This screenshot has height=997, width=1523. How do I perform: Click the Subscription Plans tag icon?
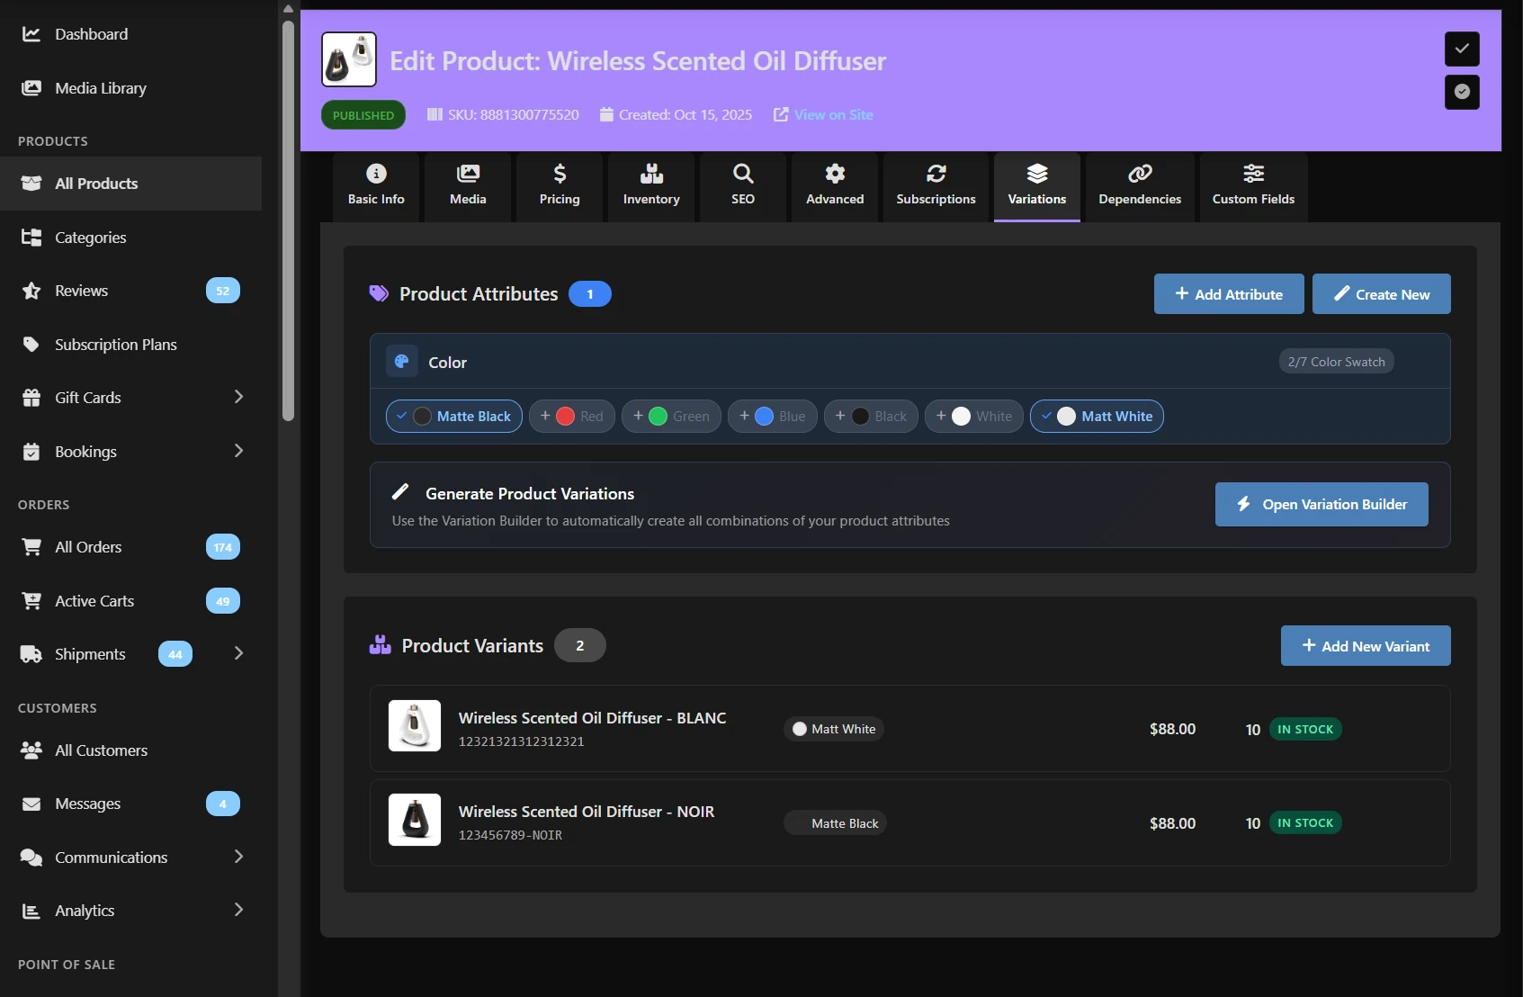coord(31,345)
